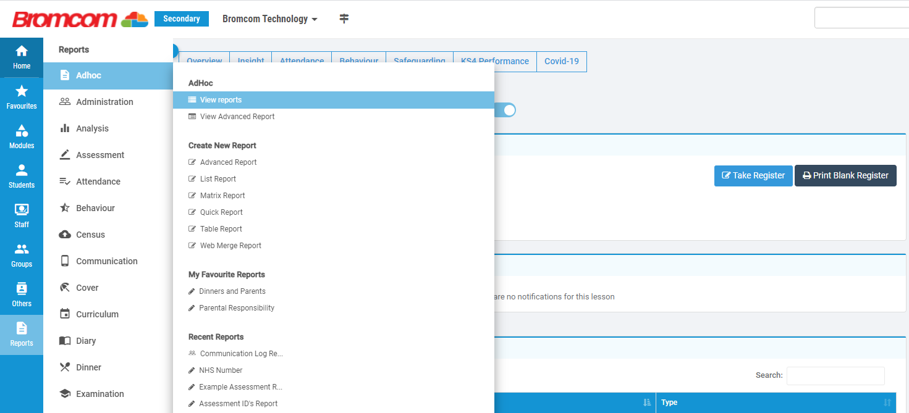This screenshot has width=909, height=413.
Task: Click Print Blank Register
Action: [x=845, y=175]
